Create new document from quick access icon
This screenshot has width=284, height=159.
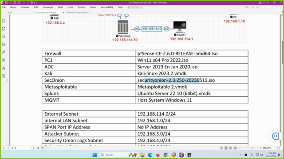[20, 3]
